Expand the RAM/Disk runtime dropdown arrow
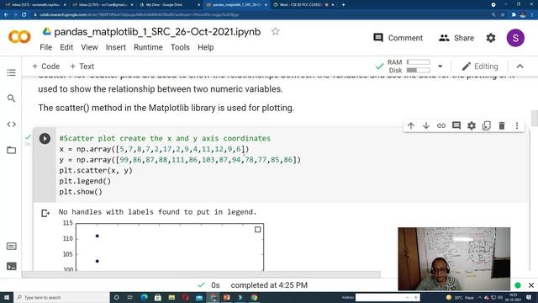Viewport: 538px width, 303px height. point(440,66)
